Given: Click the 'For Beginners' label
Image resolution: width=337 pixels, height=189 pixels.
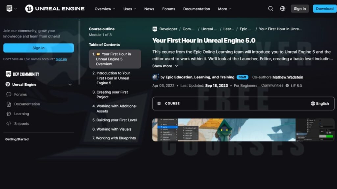Looking at the screenshot, I should pyautogui.click(x=246, y=86).
